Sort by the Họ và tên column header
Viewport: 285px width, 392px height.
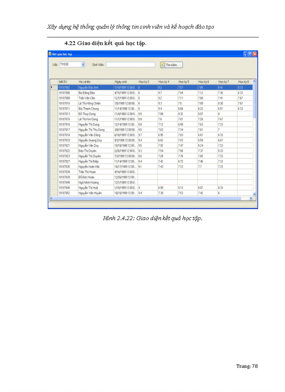tap(95, 82)
